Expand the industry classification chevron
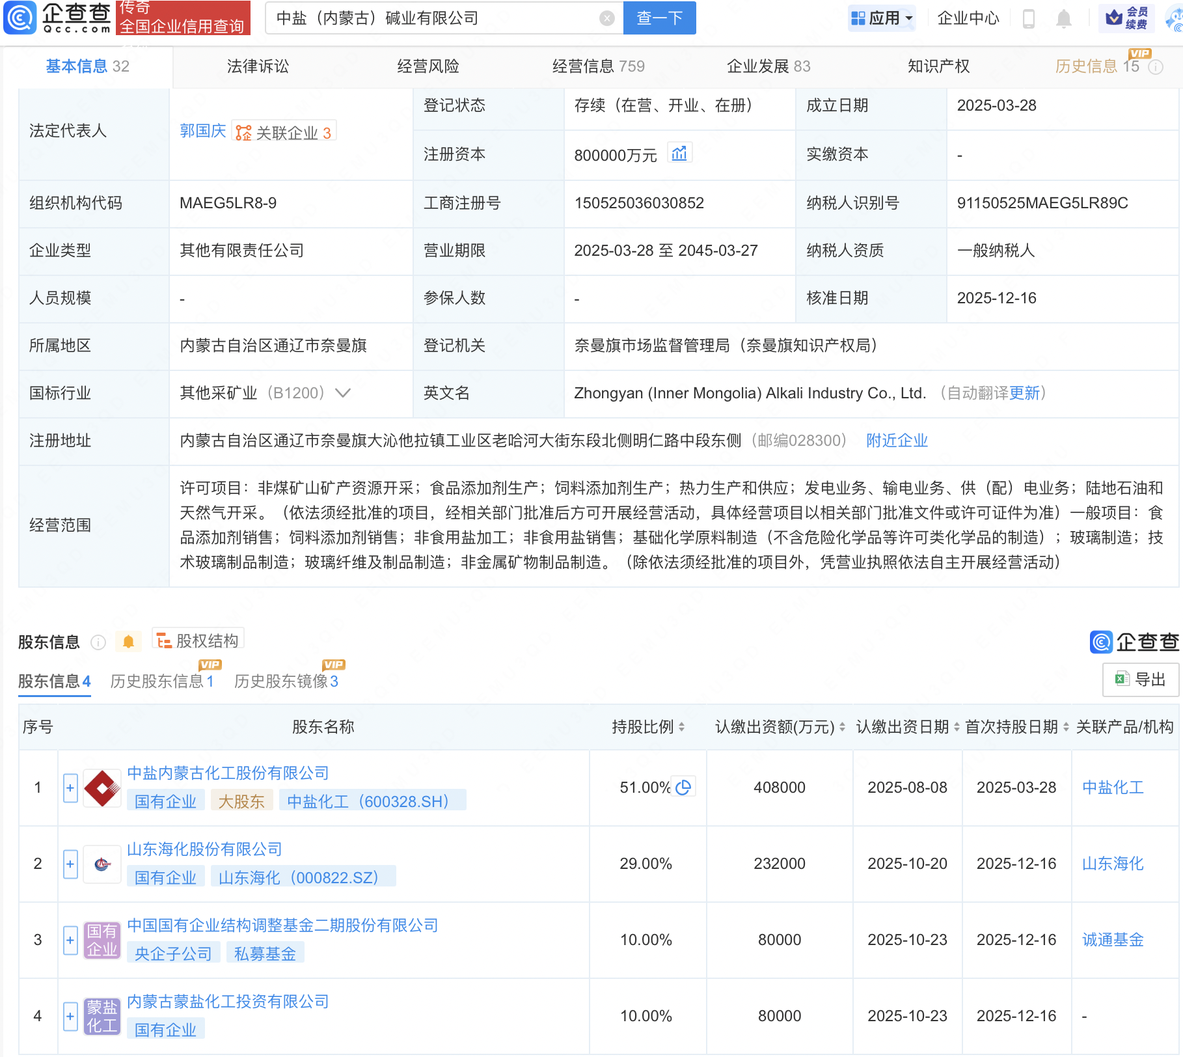1183x1057 pixels. click(x=342, y=393)
